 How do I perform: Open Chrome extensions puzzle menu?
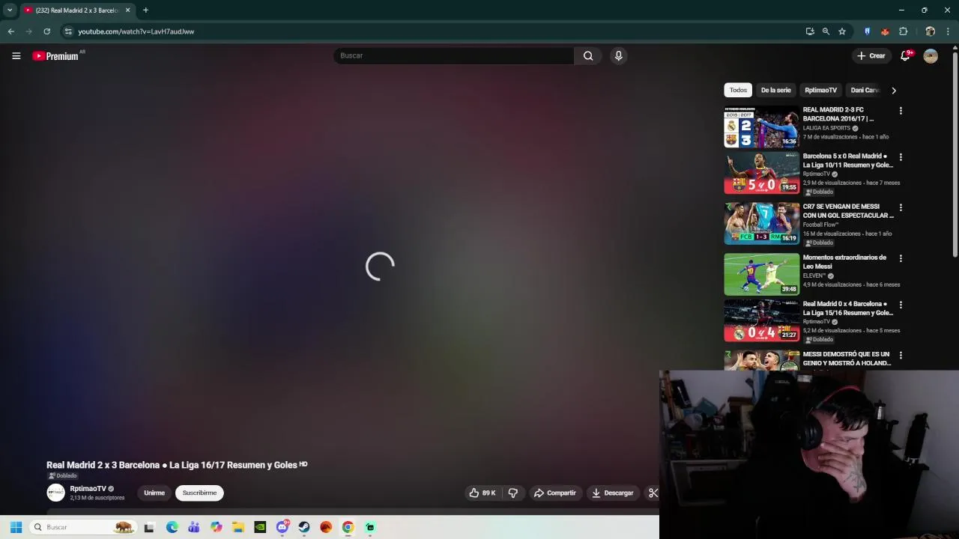(903, 31)
